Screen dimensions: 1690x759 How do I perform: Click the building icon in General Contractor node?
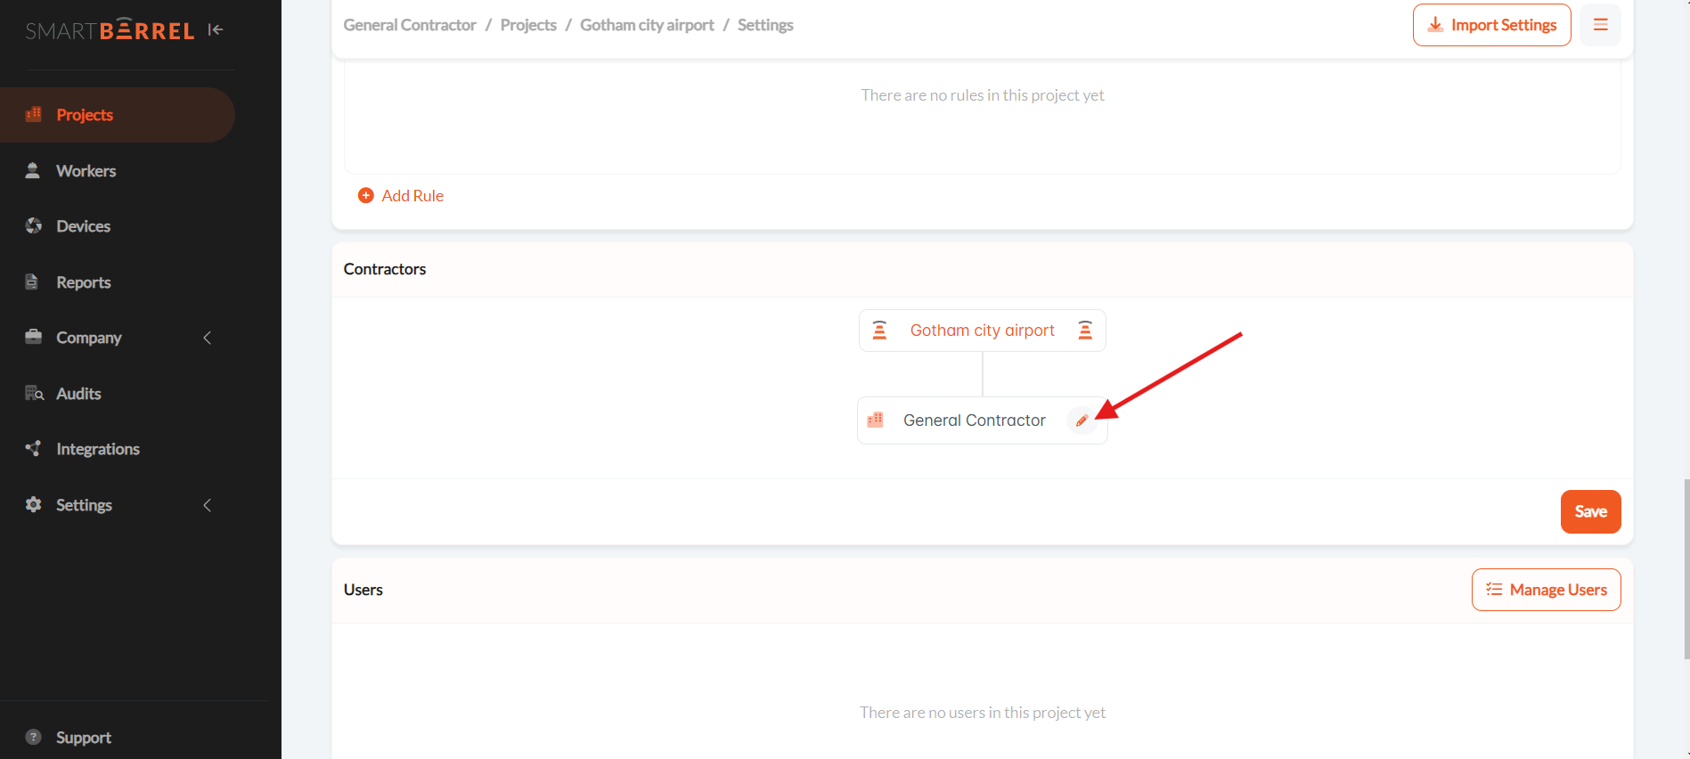point(876,420)
